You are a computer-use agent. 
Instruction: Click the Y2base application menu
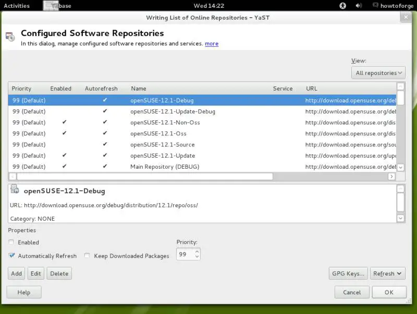point(57,6)
